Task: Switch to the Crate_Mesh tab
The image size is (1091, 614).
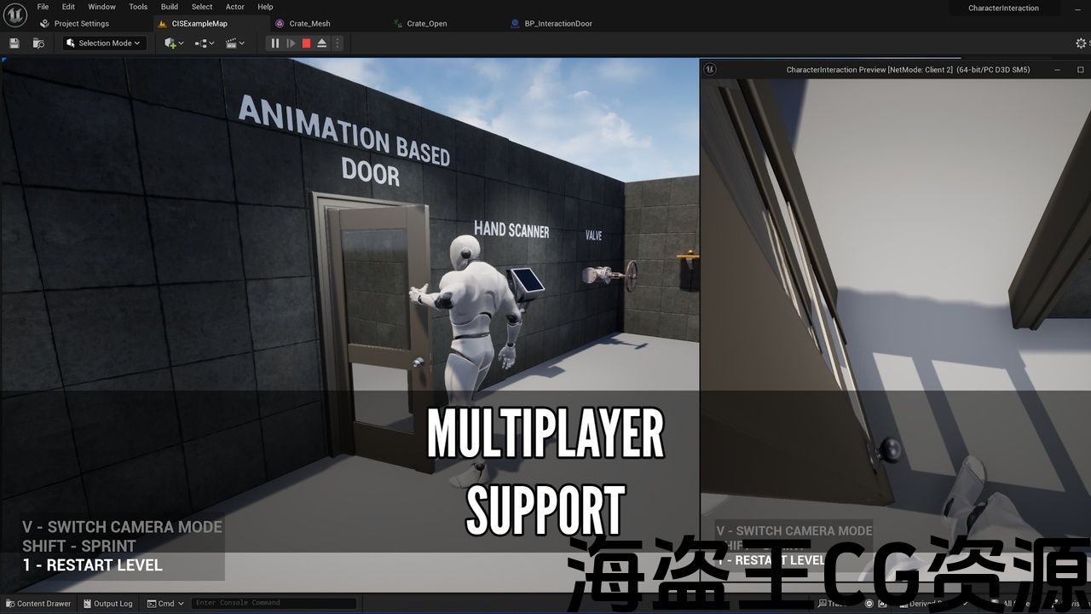Action: click(309, 24)
